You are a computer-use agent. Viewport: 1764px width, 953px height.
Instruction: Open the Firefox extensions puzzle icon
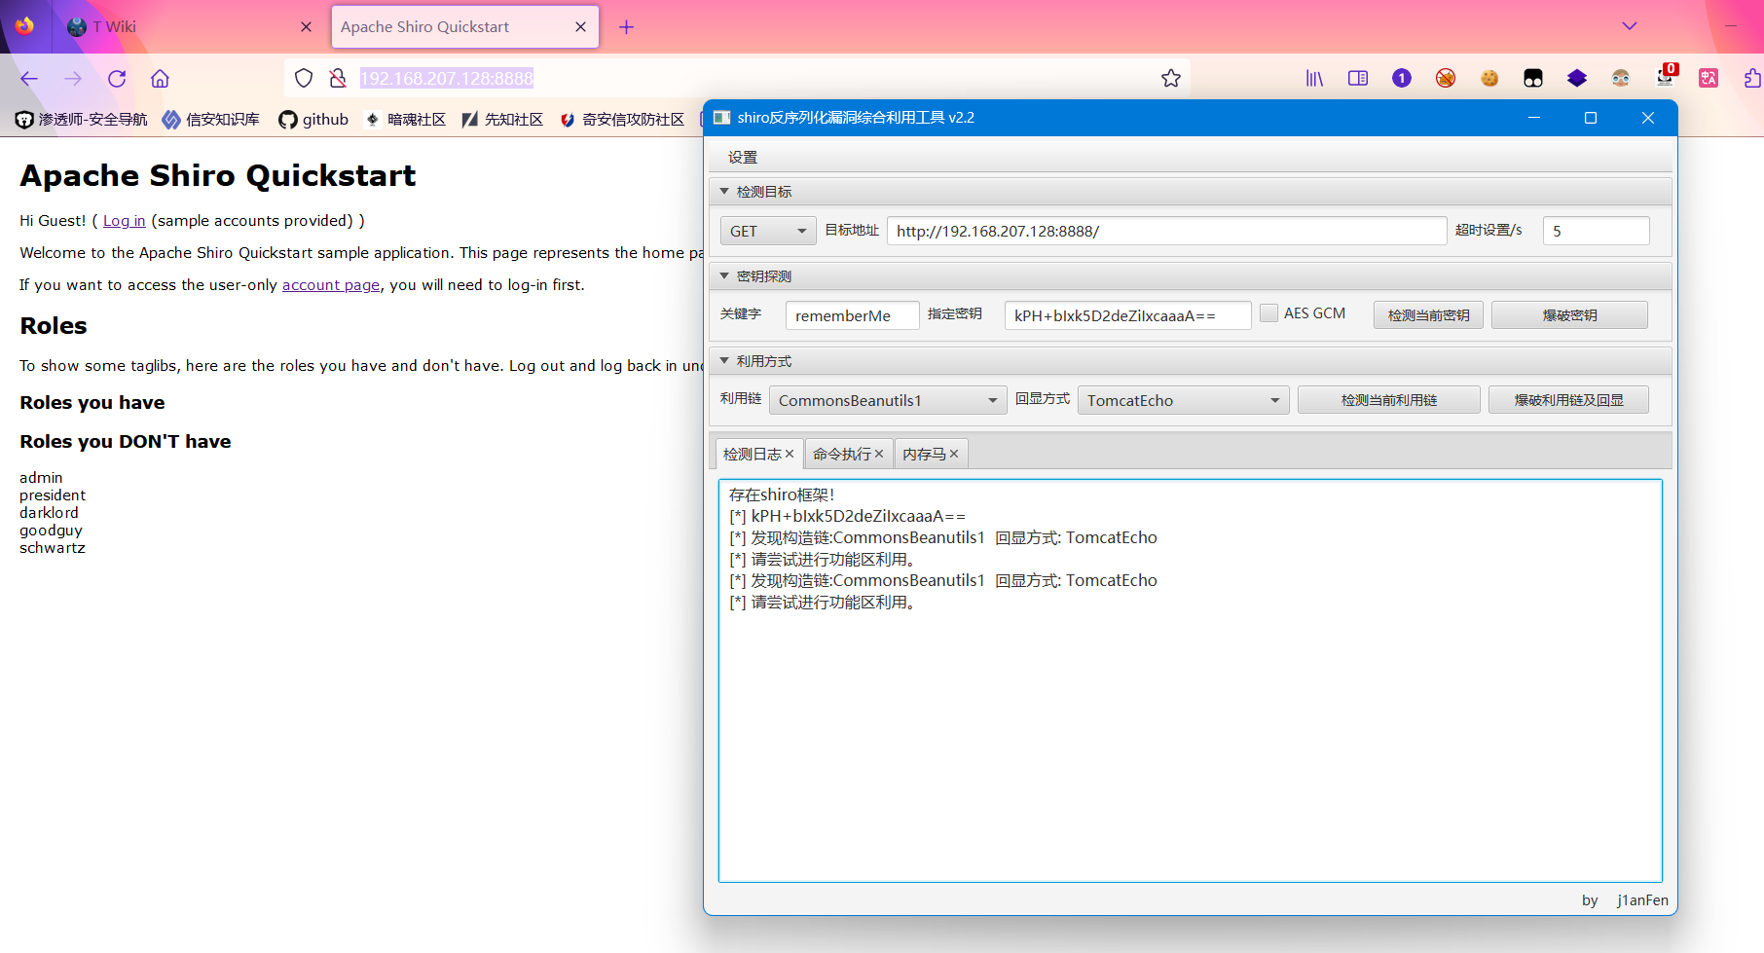click(1752, 78)
